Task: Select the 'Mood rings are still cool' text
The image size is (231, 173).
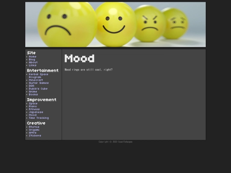Action: point(89,70)
